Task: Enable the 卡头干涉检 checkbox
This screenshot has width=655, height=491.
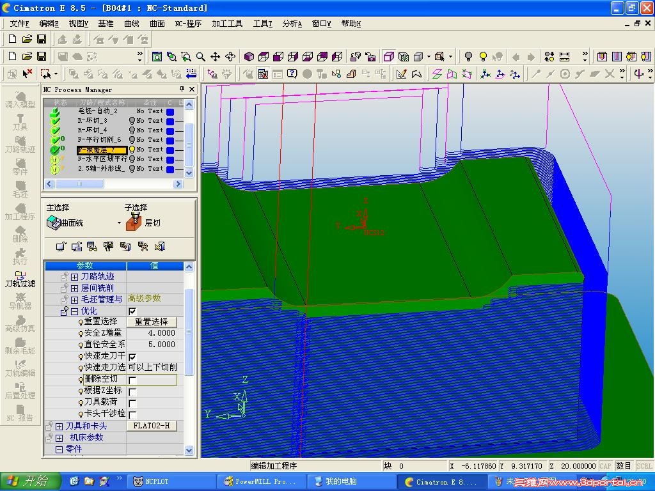Action: (132, 414)
